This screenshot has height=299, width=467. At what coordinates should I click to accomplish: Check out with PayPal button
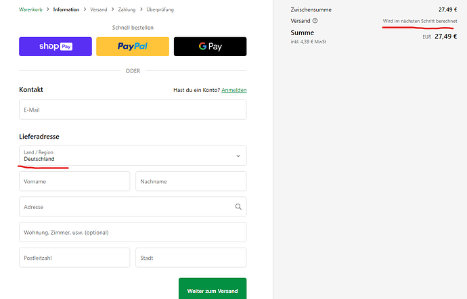point(133,47)
